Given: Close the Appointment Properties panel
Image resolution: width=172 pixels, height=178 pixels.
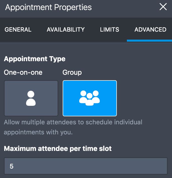Looking at the screenshot, I should (163, 7).
